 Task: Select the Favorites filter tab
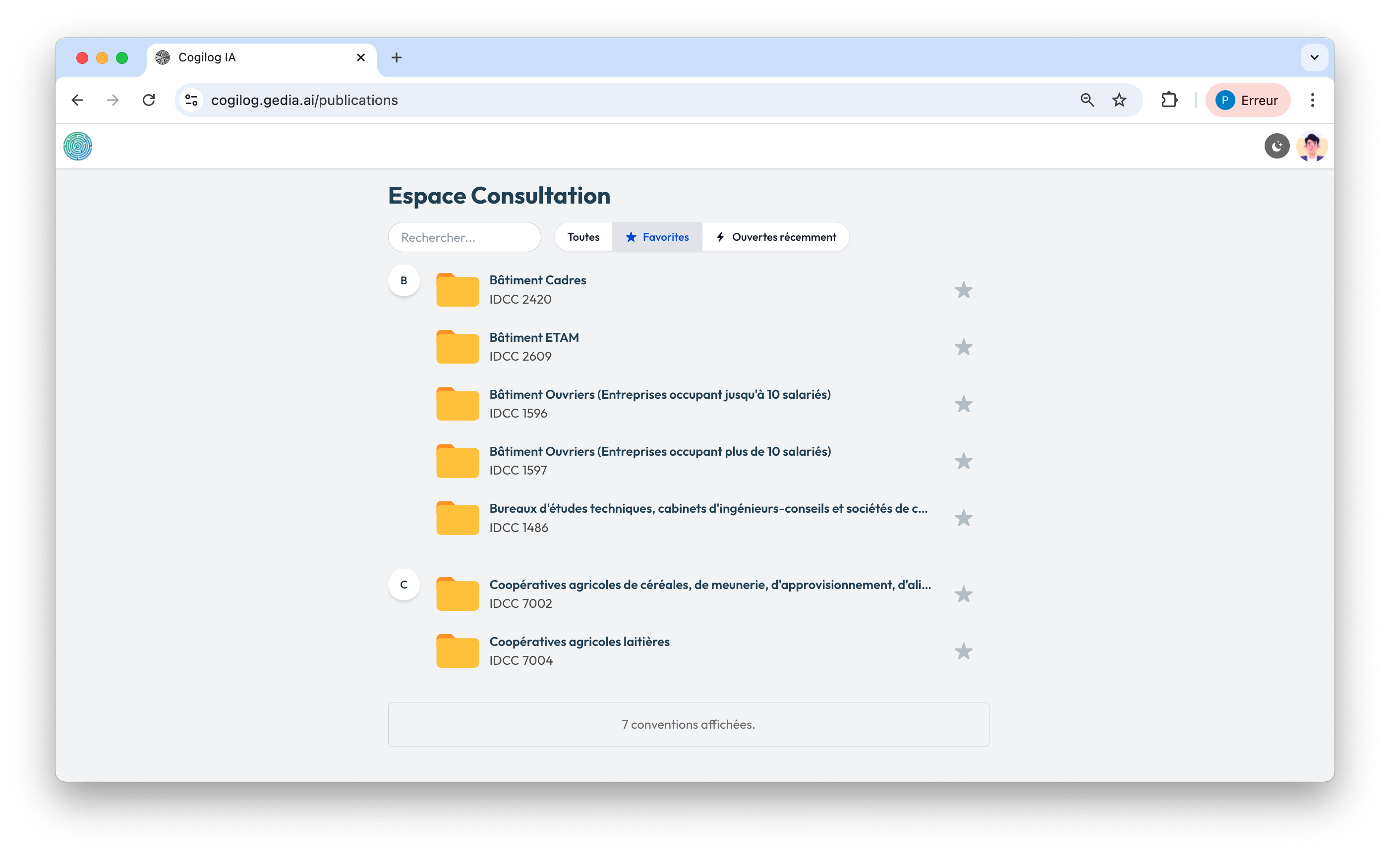(657, 237)
